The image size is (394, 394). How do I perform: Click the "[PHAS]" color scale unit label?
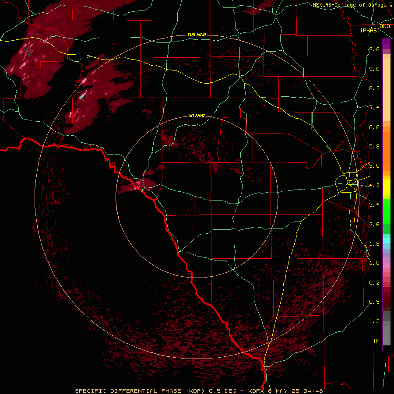(x=370, y=30)
